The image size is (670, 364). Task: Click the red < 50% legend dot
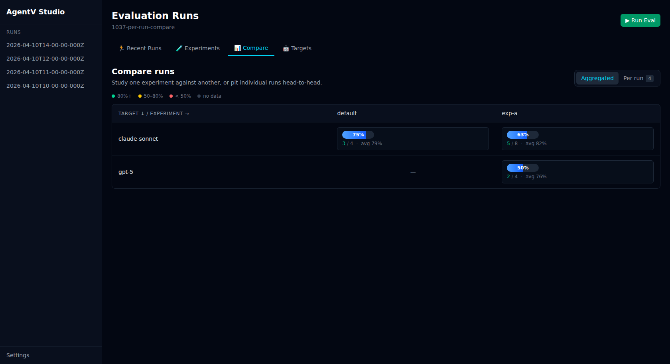click(171, 96)
